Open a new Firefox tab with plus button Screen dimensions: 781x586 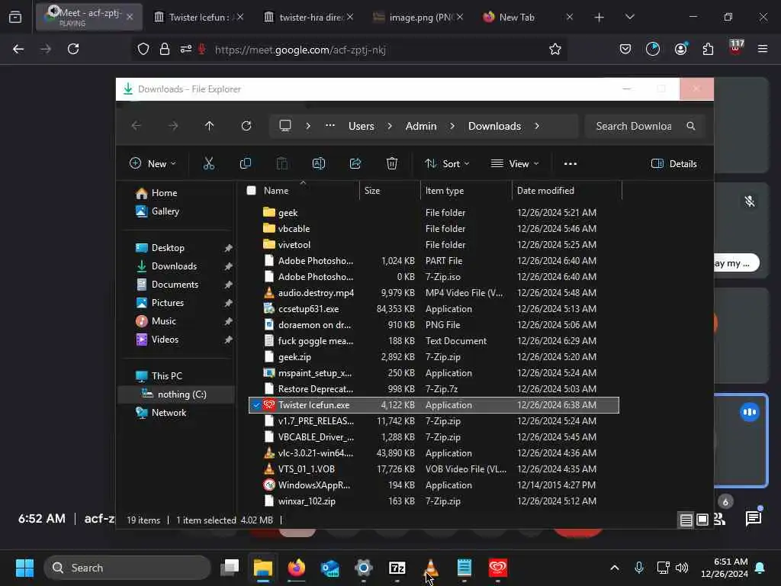click(x=599, y=18)
